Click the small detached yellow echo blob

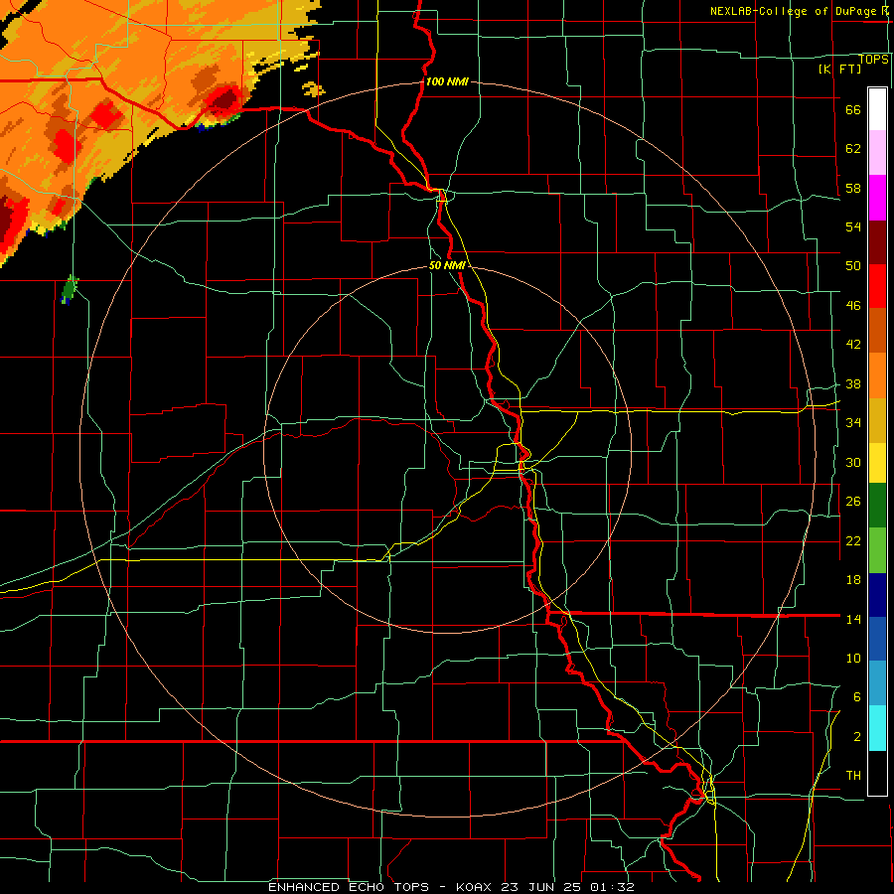point(313,89)
